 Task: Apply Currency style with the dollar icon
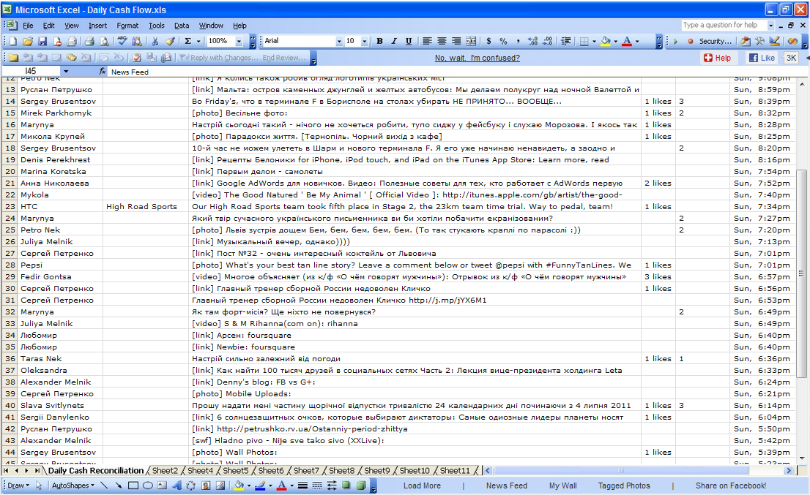488,41
